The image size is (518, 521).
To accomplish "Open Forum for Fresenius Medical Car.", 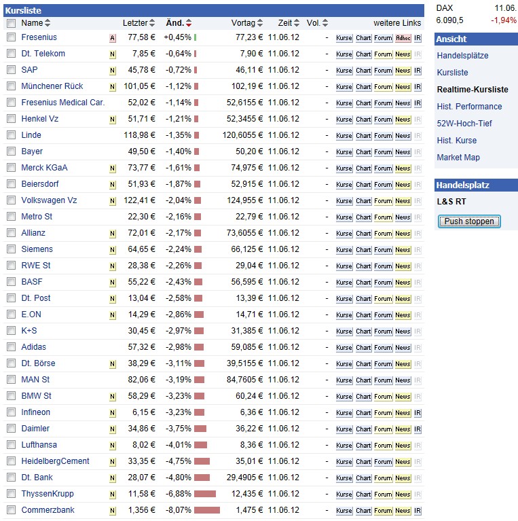I will coord(383,103).
